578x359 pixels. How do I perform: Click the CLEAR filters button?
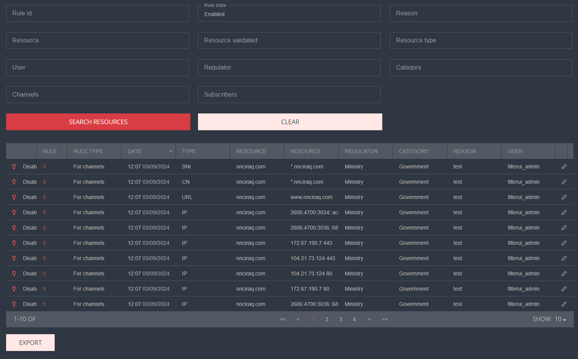click(290, 122)
